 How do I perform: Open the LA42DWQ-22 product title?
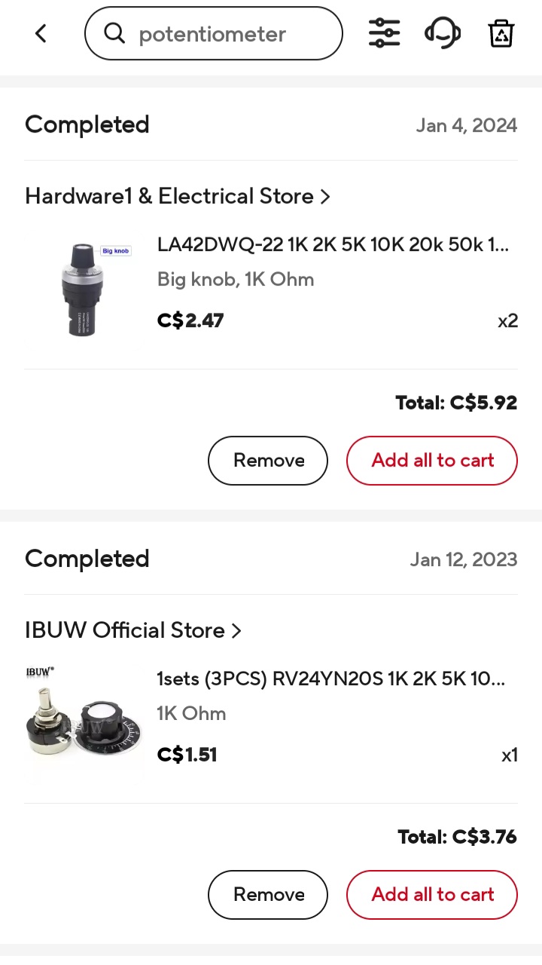333,245
